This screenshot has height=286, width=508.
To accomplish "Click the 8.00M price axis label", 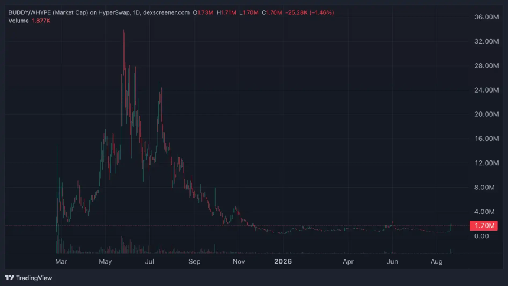I will click(484, 188).
